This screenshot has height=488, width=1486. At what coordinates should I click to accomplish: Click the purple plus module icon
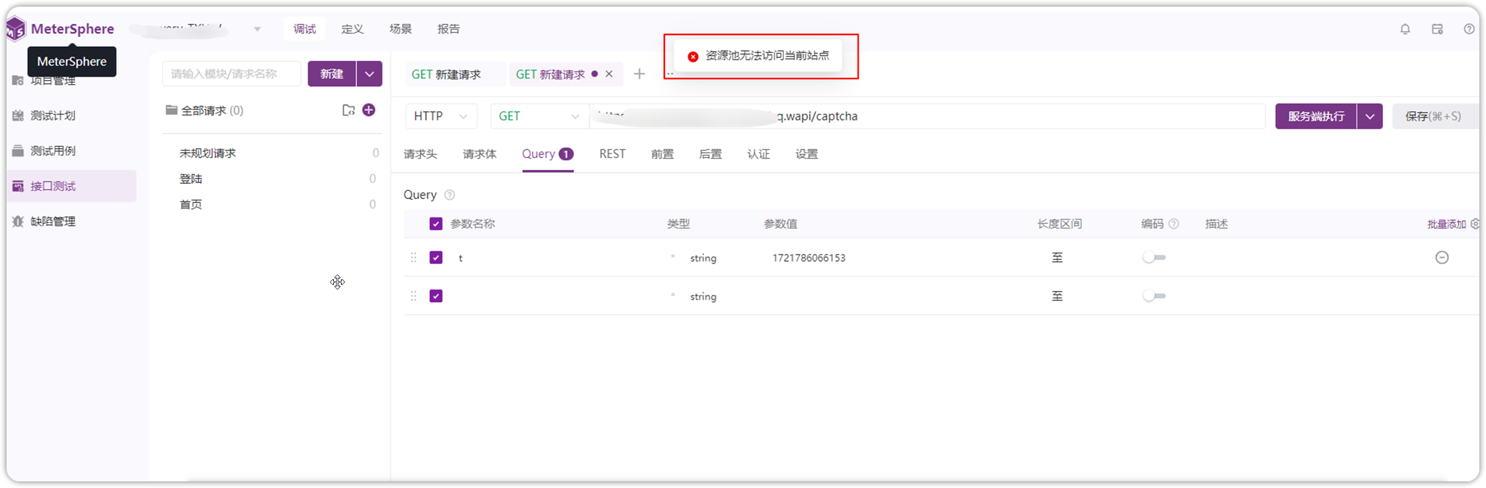369,110
